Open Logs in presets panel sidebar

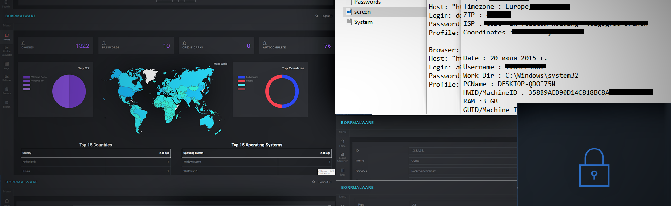[x=342, y=171]
